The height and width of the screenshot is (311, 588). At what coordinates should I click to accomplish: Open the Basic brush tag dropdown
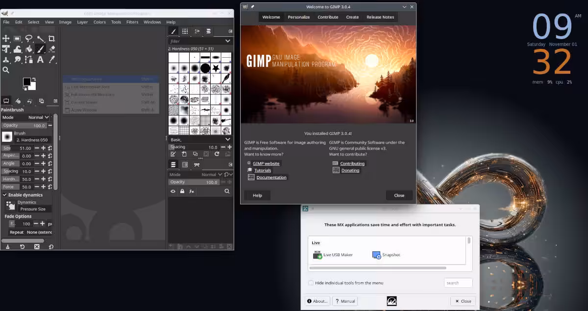[227, 139]
